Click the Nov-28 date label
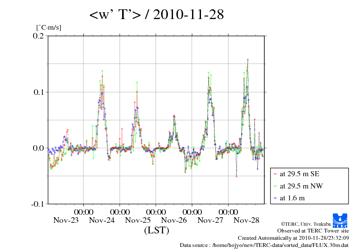 [x=246, y=220]
